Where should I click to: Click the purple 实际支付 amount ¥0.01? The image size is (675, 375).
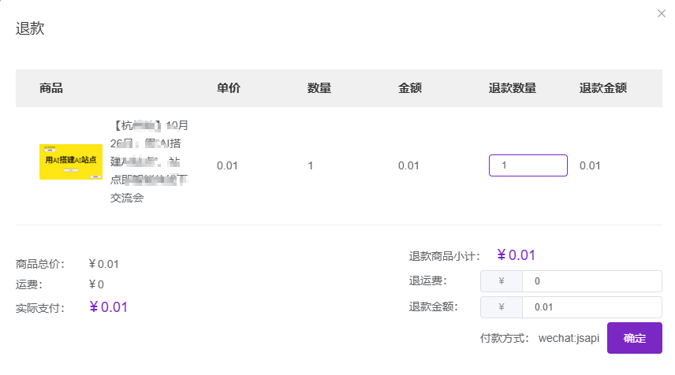point(108,307)
